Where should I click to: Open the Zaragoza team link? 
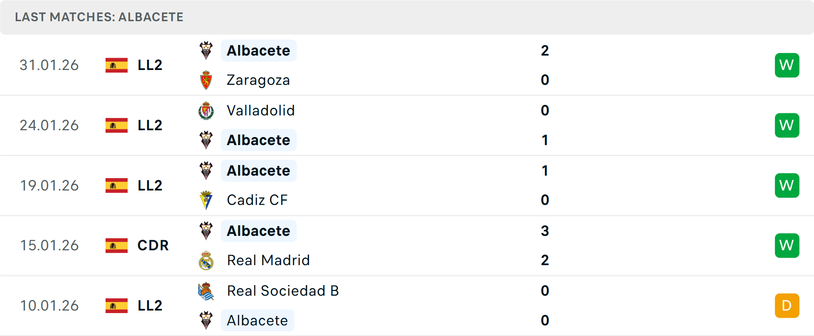point(258,80)
